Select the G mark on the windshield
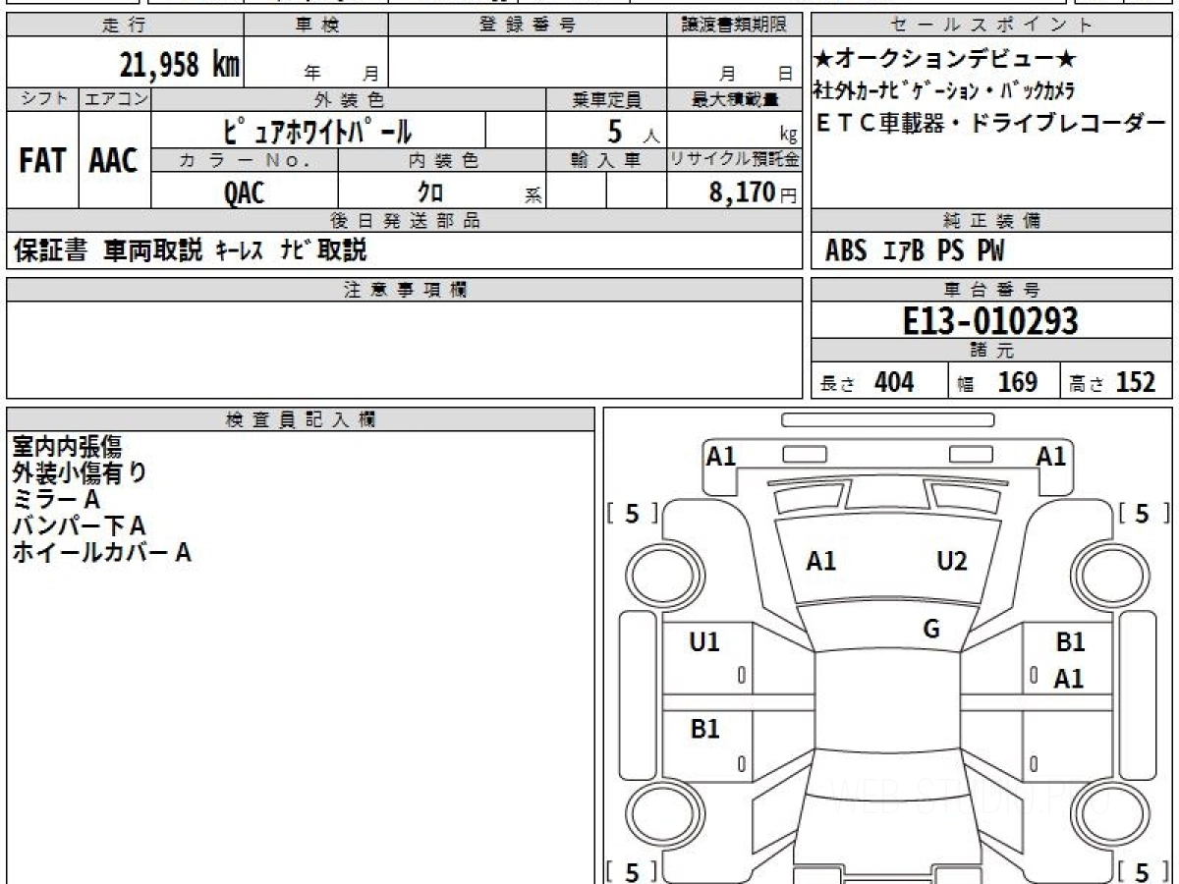 click(x=931, y=630)
